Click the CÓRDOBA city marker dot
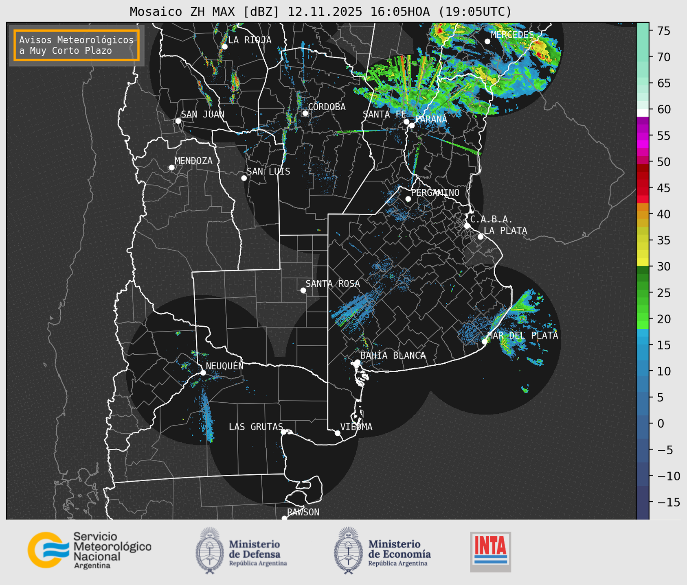 point(305,113)
